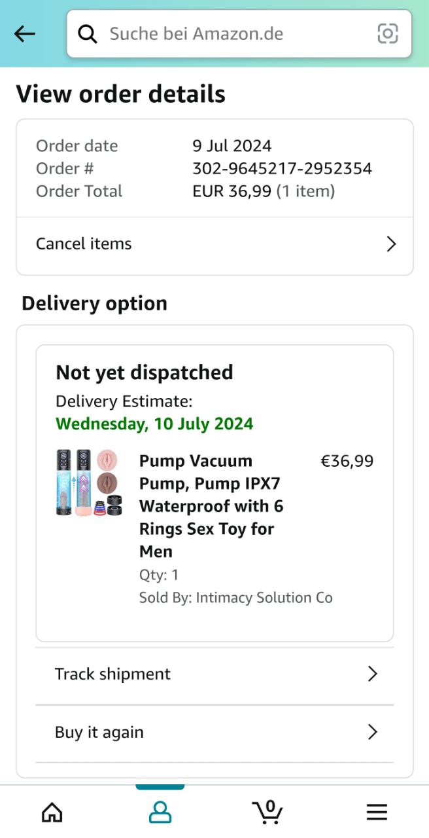Click the order number 302-9645217-2952354
Viewport: 429px width, 838px height.
[x=282, y=168]
